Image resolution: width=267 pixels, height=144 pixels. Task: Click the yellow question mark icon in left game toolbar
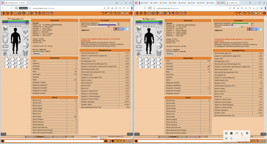click(115, 13)
